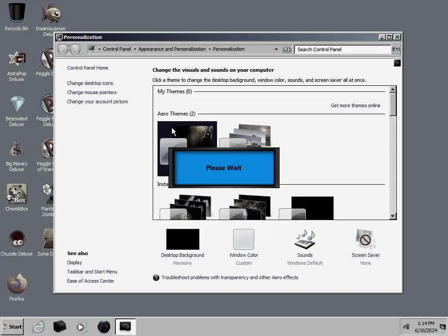Image resolution: width=448 pixels, height=336 pixels.
Task: Click the refresh address bar button
Action: coord(287,49)
